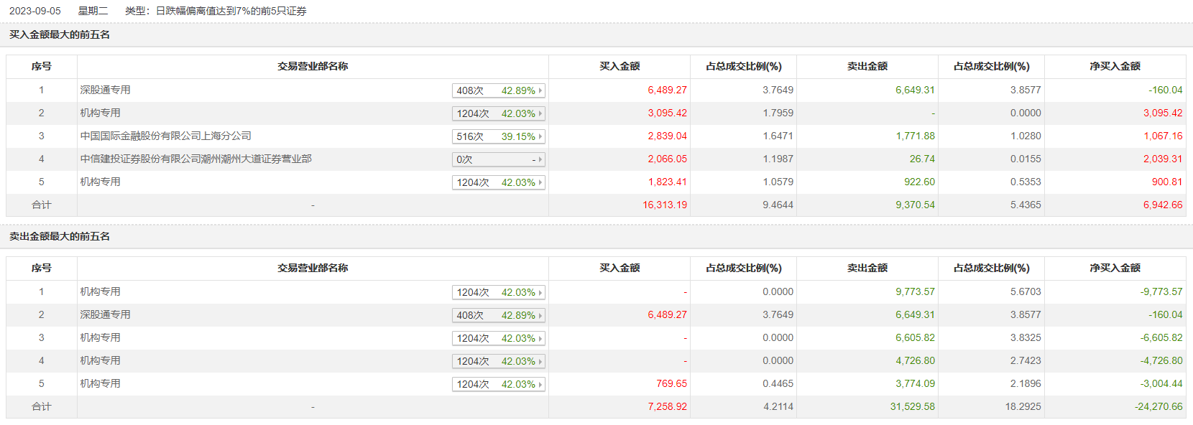The height and width of the screenshot is (425, 1193).
Task: Expand the 516次 39.15% stats box
Action: [498, 136]
